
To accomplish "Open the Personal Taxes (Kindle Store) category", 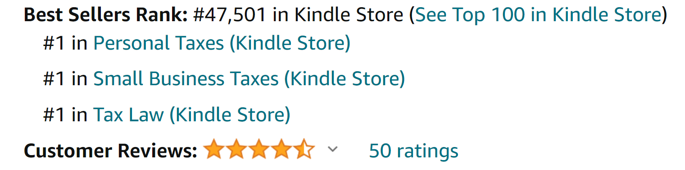I will click(x=222, y=43).
